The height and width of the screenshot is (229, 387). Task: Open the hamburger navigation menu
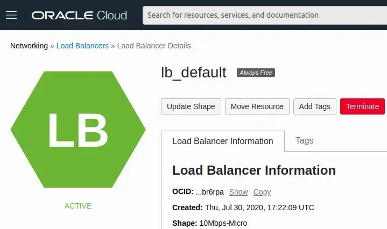click(x=11, y=15)
